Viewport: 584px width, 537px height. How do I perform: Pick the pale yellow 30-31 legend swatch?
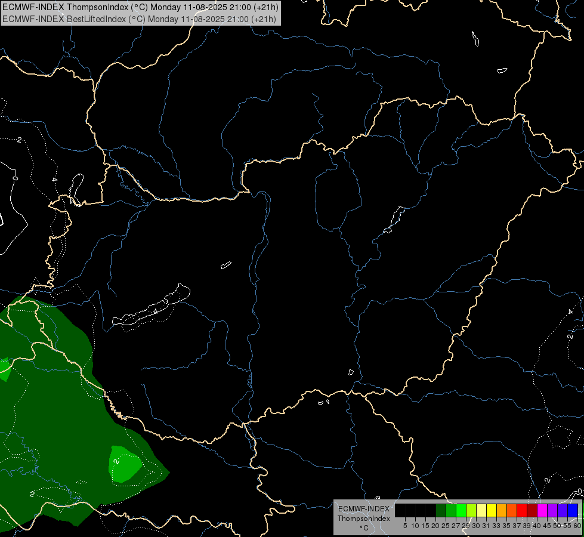[x=481, y=510]
